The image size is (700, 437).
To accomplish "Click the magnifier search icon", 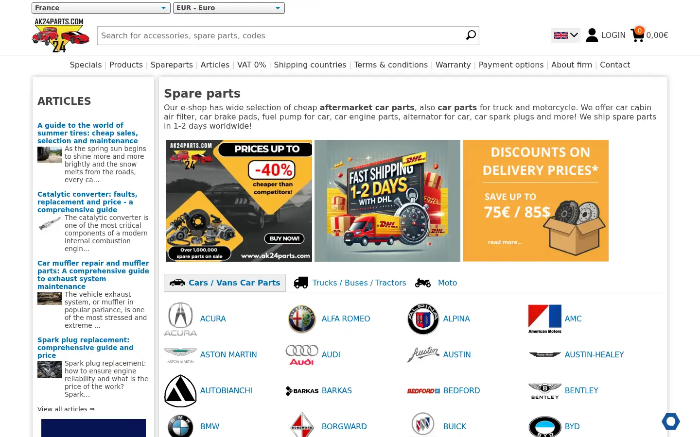I will coord(471,35).
